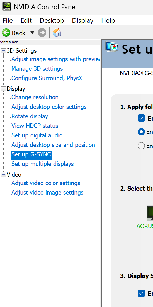
Task: Collapse the Display tree node
Action: [3, 89]
